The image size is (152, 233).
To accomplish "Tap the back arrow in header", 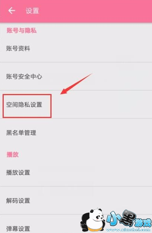I will tap(12, 11).
